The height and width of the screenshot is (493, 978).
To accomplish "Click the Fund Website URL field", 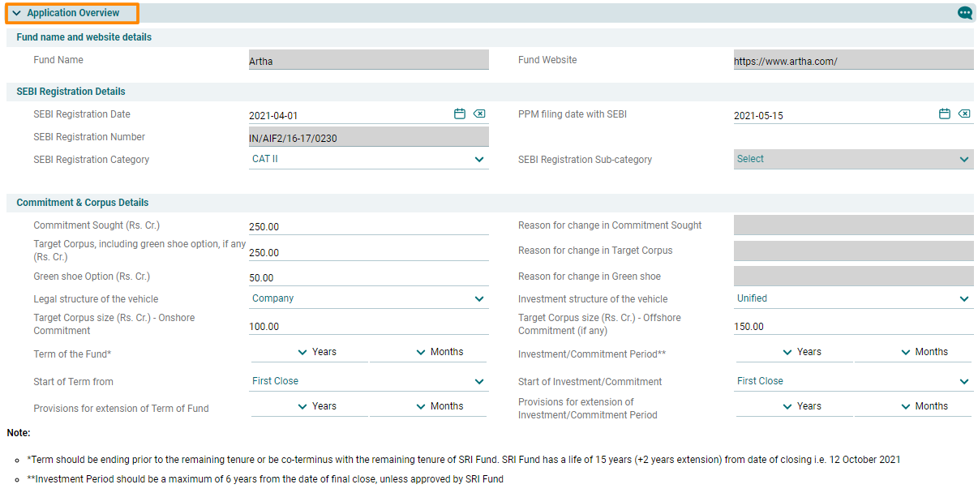I will pyautogui.click(x=853, y=61).
